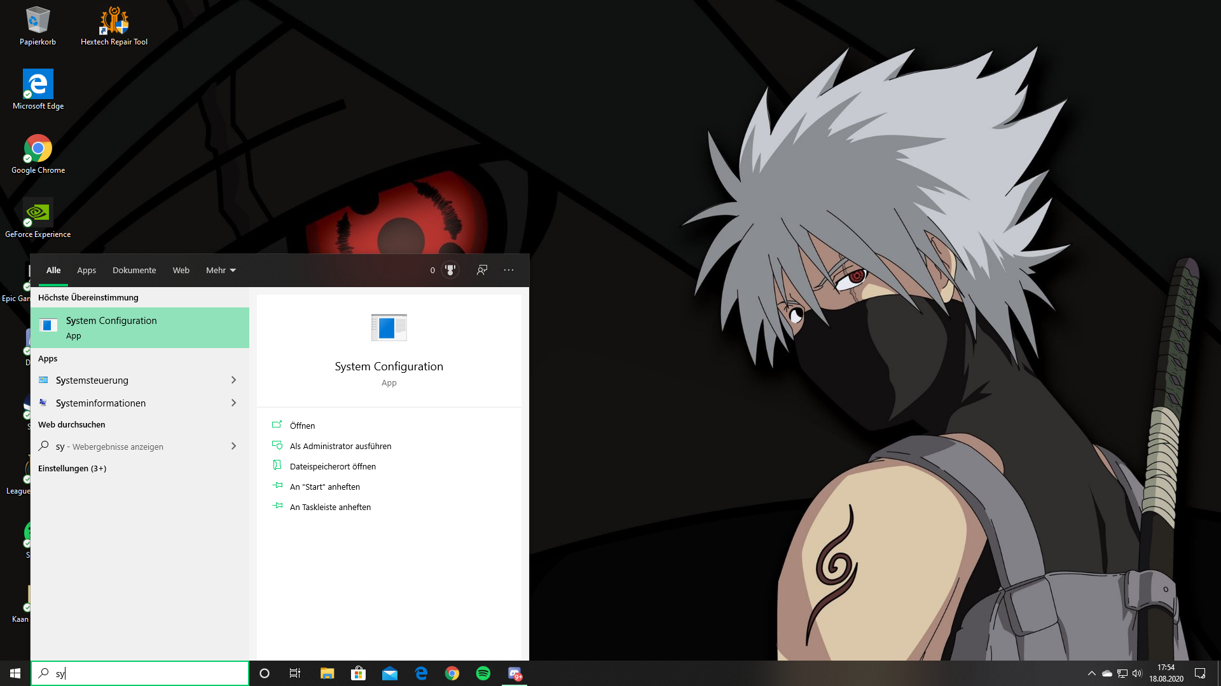This screenshot has height=686, width=1221.
Task: Click OneDrive cloud tray icon
Action: 1107,673
